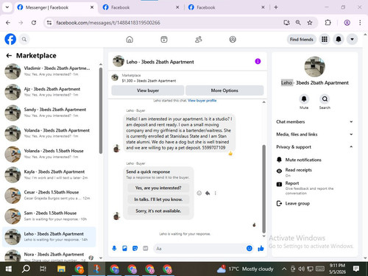
Task: Go to Home feed icon
Action: coord(130,39)
